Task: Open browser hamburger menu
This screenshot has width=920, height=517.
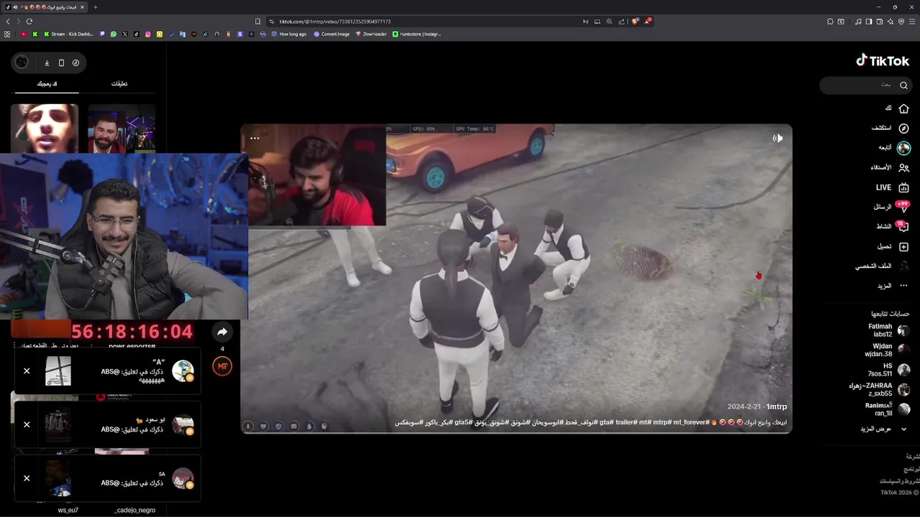Action: pyautogui.click(x=912, y=22)
